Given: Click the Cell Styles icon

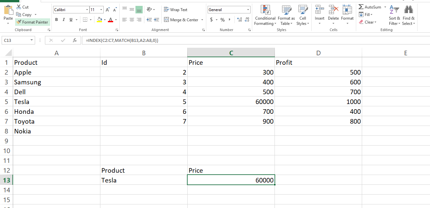Looking at the screenshot, I should (302, 15).
